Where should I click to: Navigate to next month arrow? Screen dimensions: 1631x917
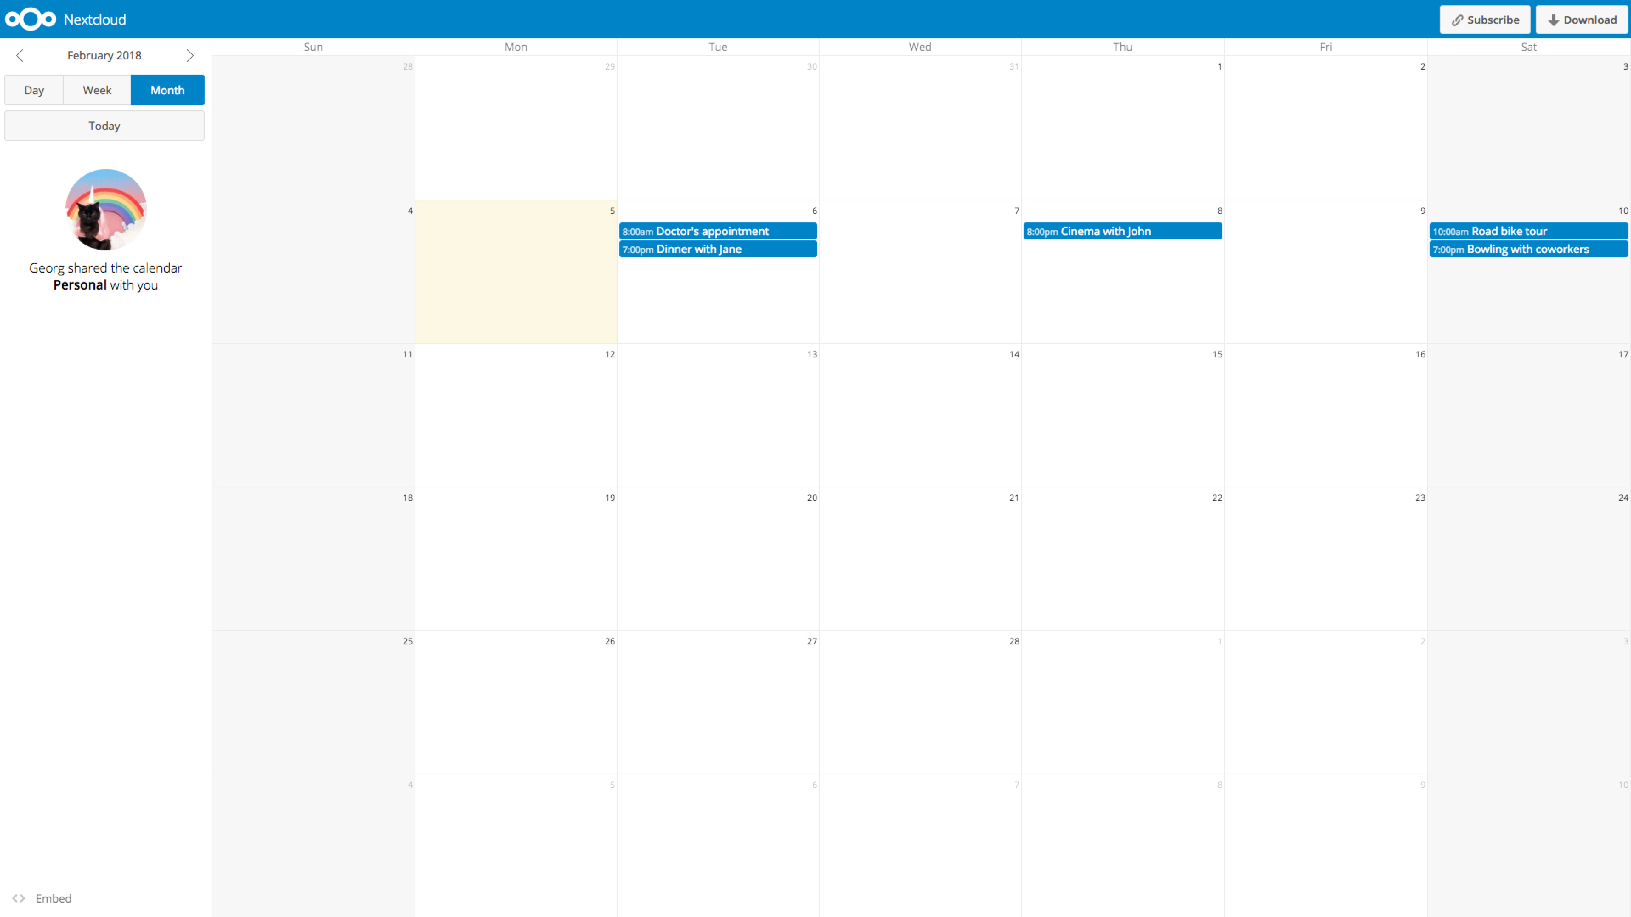click(x=190, y=55)
